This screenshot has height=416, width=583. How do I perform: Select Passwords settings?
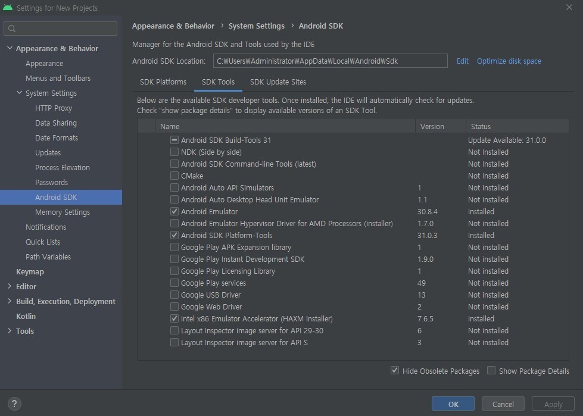click(51, 182)
